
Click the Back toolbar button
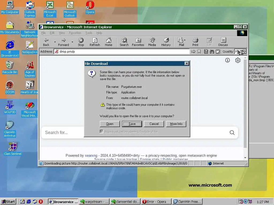[46, 42]
